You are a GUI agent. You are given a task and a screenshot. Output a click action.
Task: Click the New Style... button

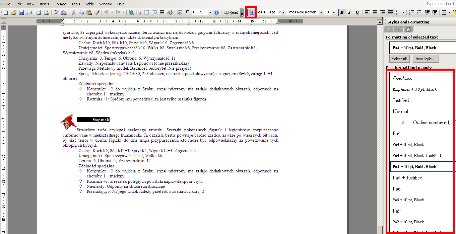click(425, 59)
